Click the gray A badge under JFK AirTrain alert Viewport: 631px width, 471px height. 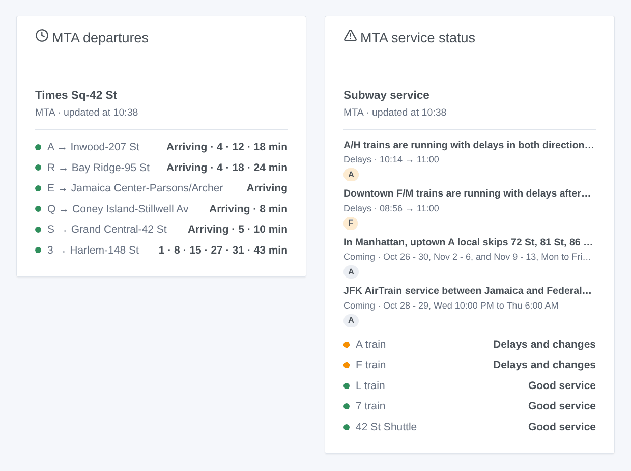point(351,321)
